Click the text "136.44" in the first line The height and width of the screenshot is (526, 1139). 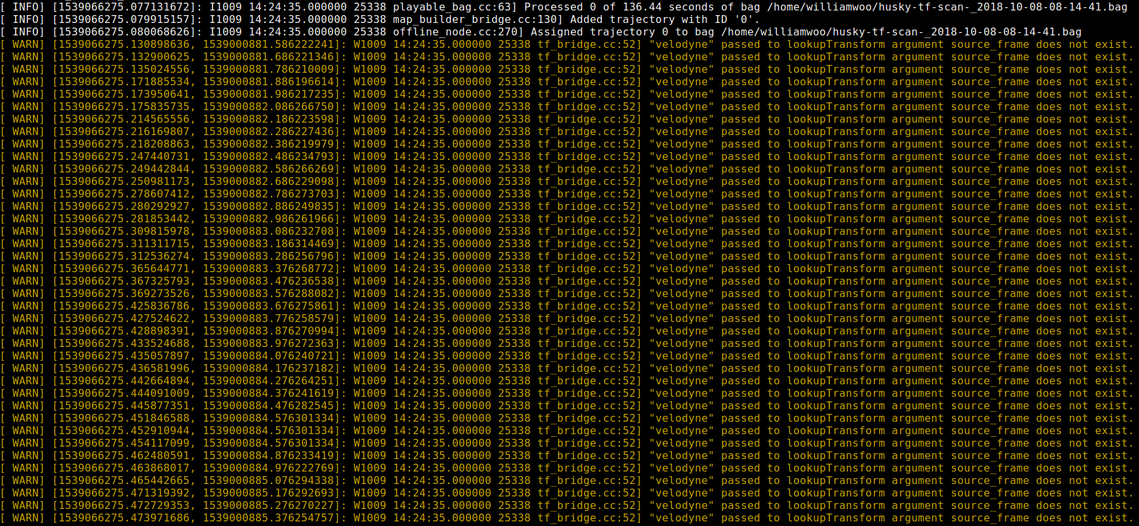click(x=642, y=7)
